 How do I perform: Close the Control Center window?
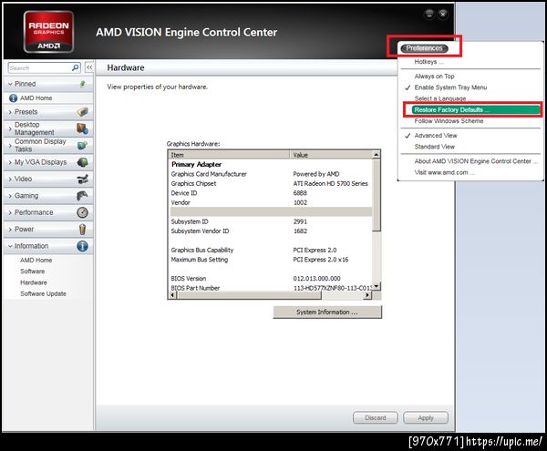tap(443, 14)
